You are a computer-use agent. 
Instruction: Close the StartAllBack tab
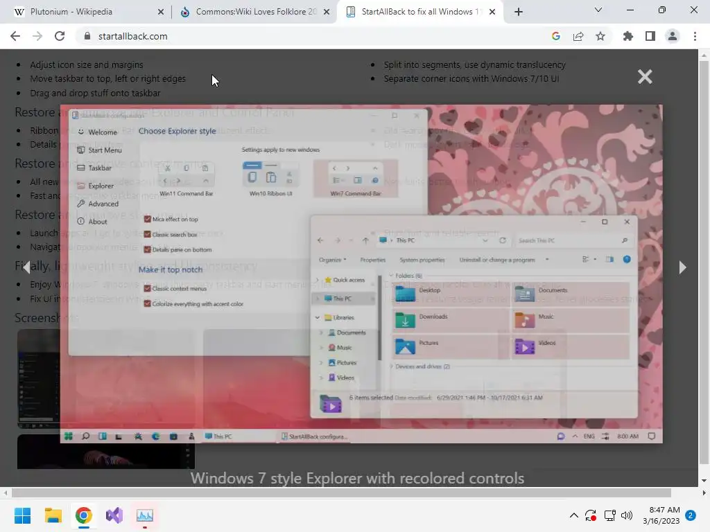(492, 12)
